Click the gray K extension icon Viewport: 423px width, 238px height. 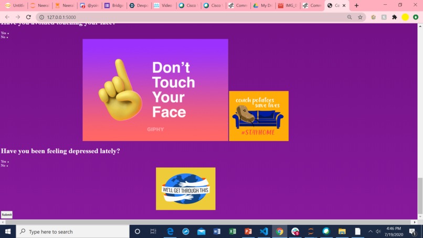coord(384,17)
